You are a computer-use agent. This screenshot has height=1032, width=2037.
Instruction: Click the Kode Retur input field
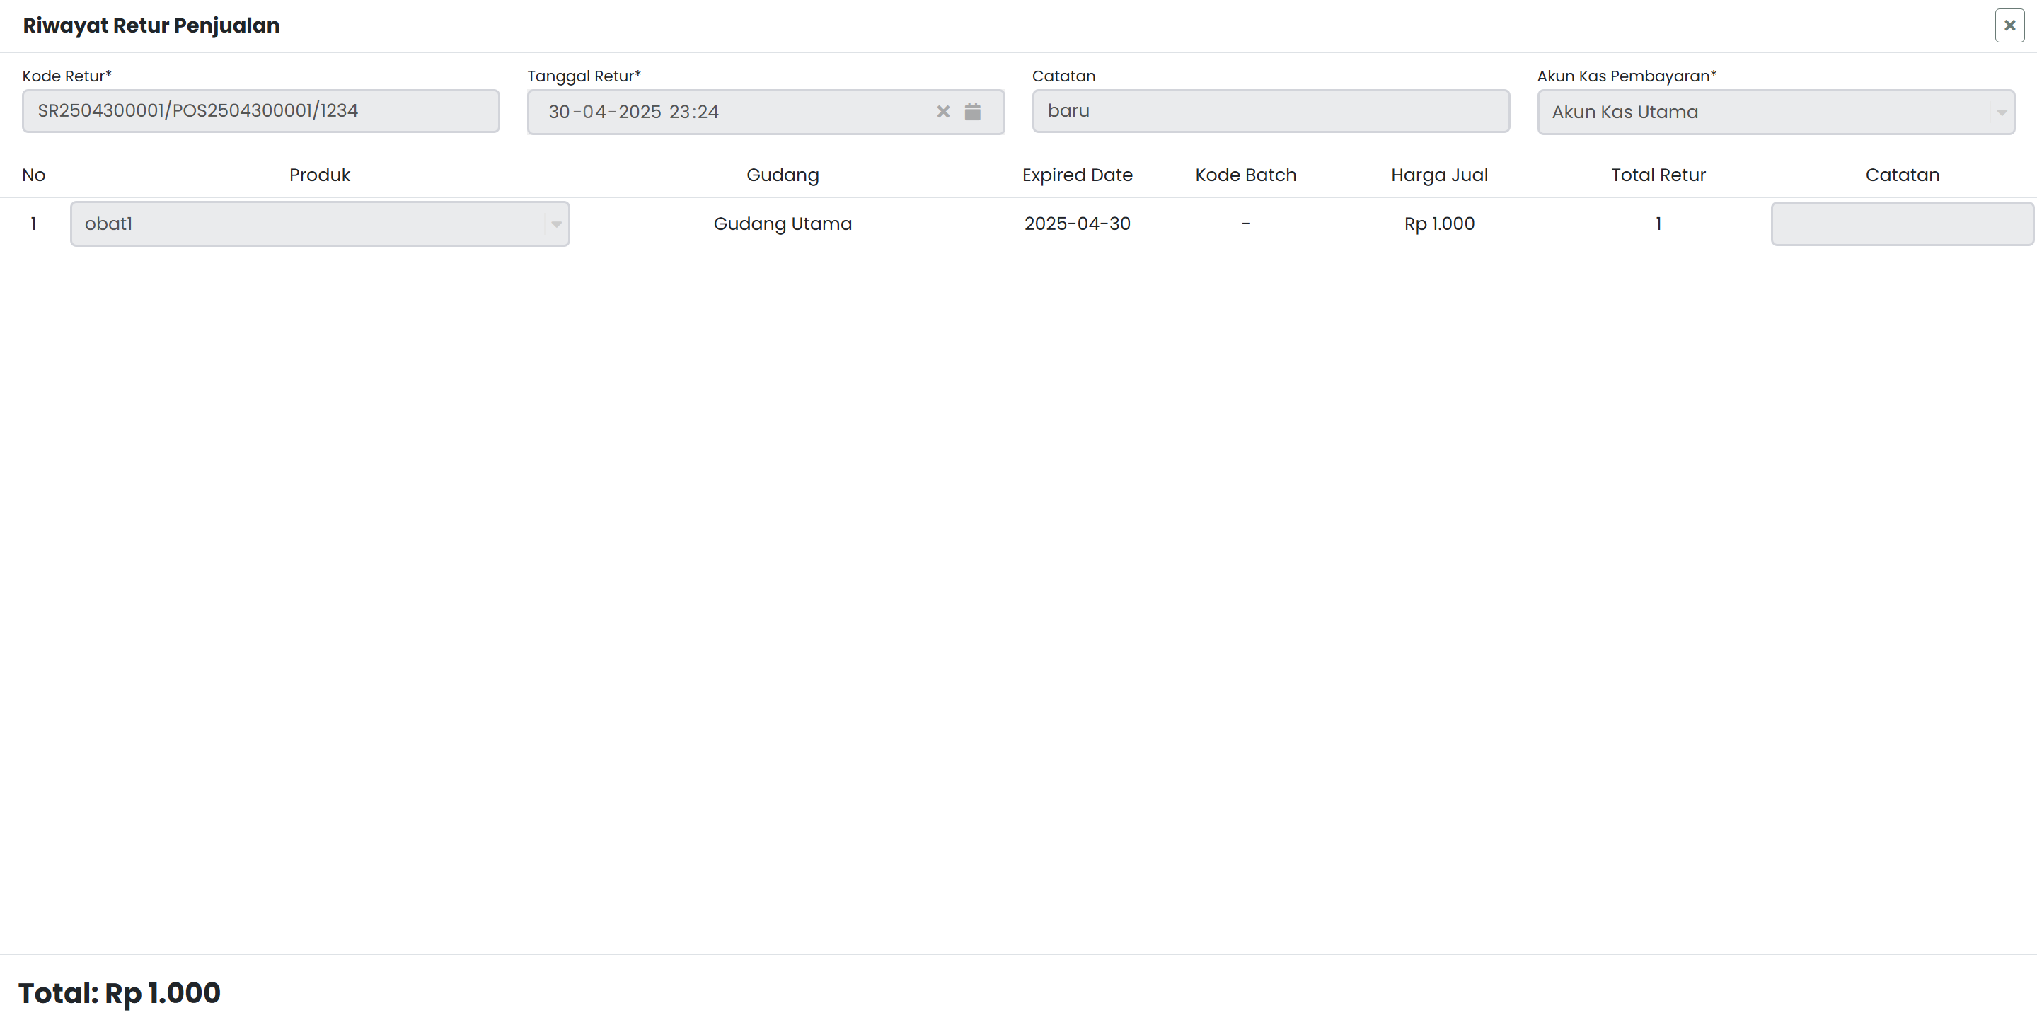[261, 111]
